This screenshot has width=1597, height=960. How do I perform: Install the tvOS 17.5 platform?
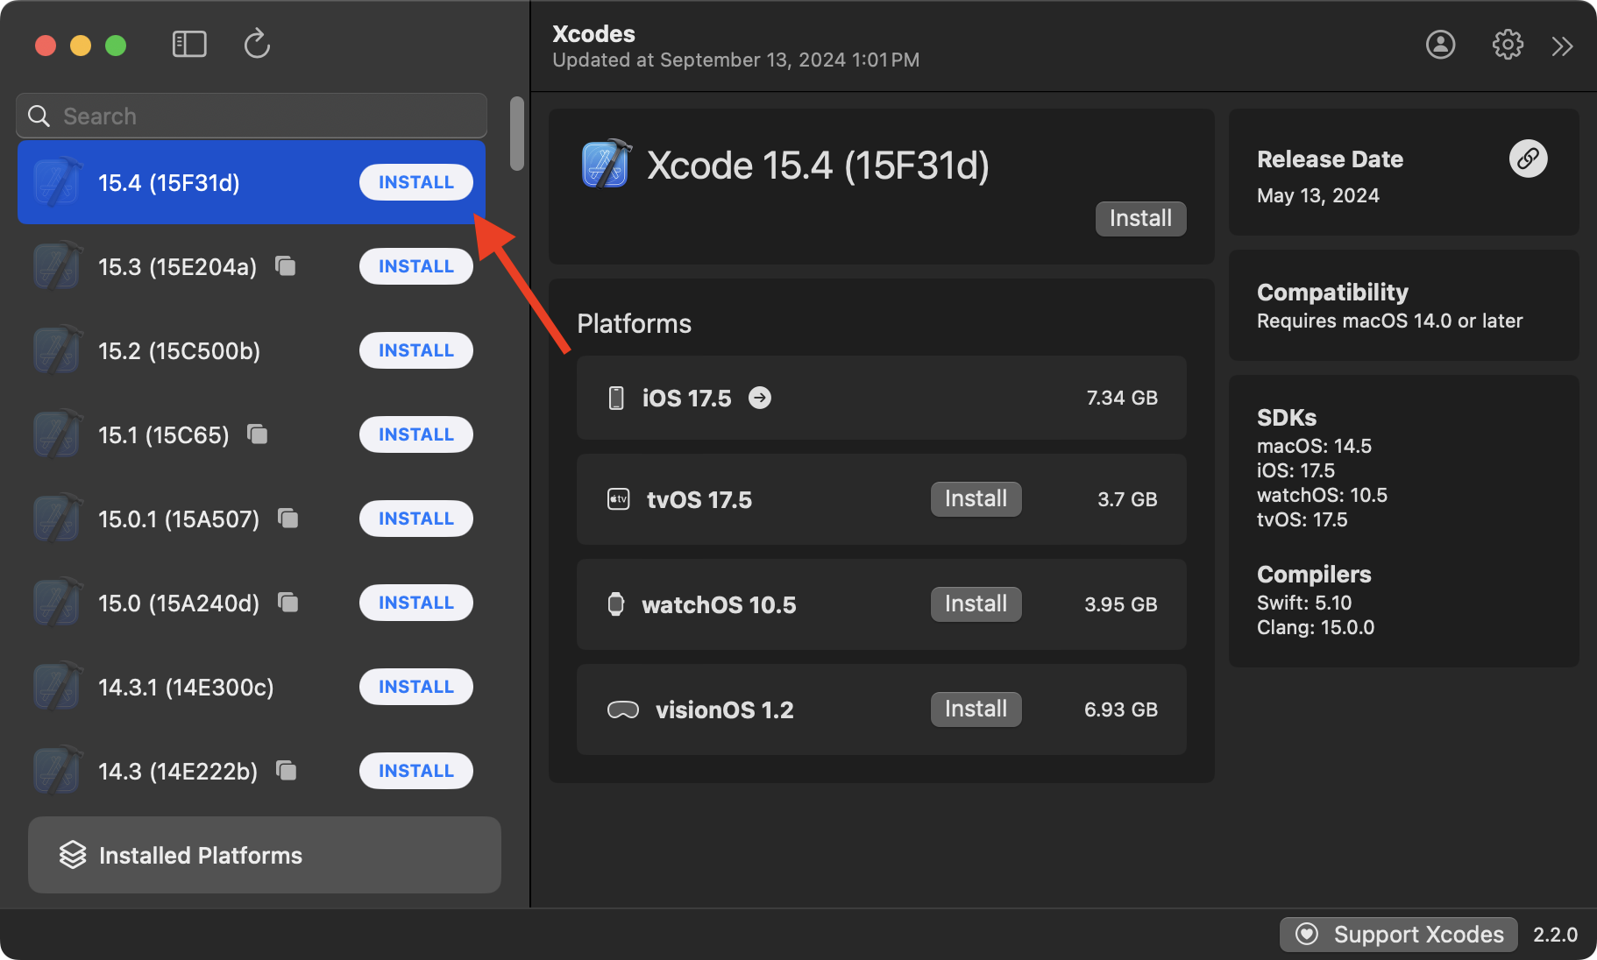(x=976, y=499)
